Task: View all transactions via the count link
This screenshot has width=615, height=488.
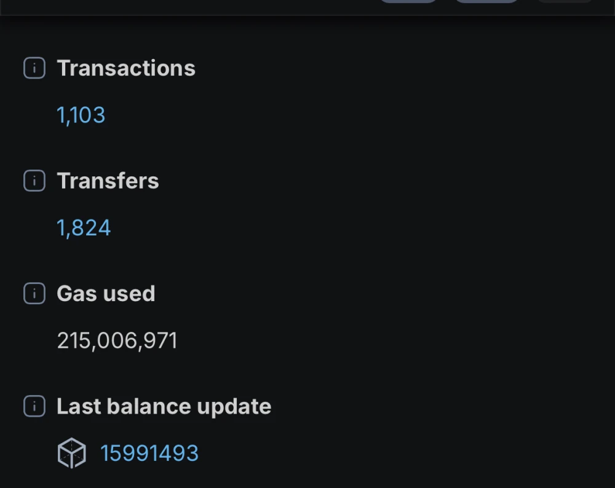Action: tap(81, 115)
